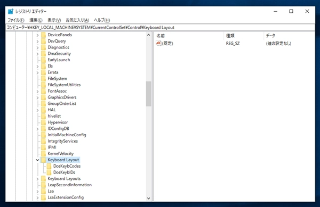The image size is (320, 207).
Task: Click the FileSystemUtilities folder icon
Action: [x=43, y=85]
